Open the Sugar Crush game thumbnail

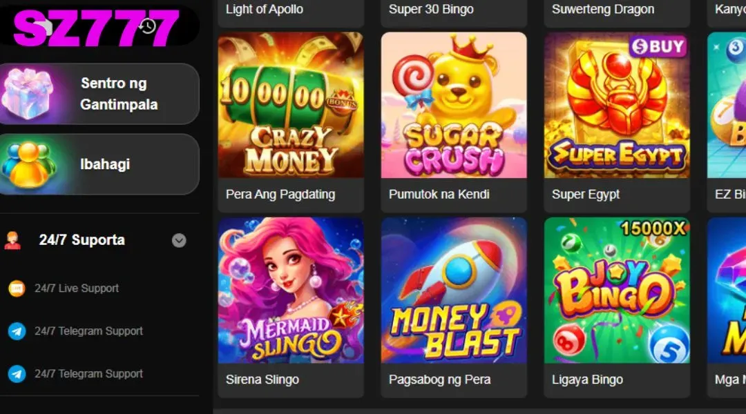(454, 105)
